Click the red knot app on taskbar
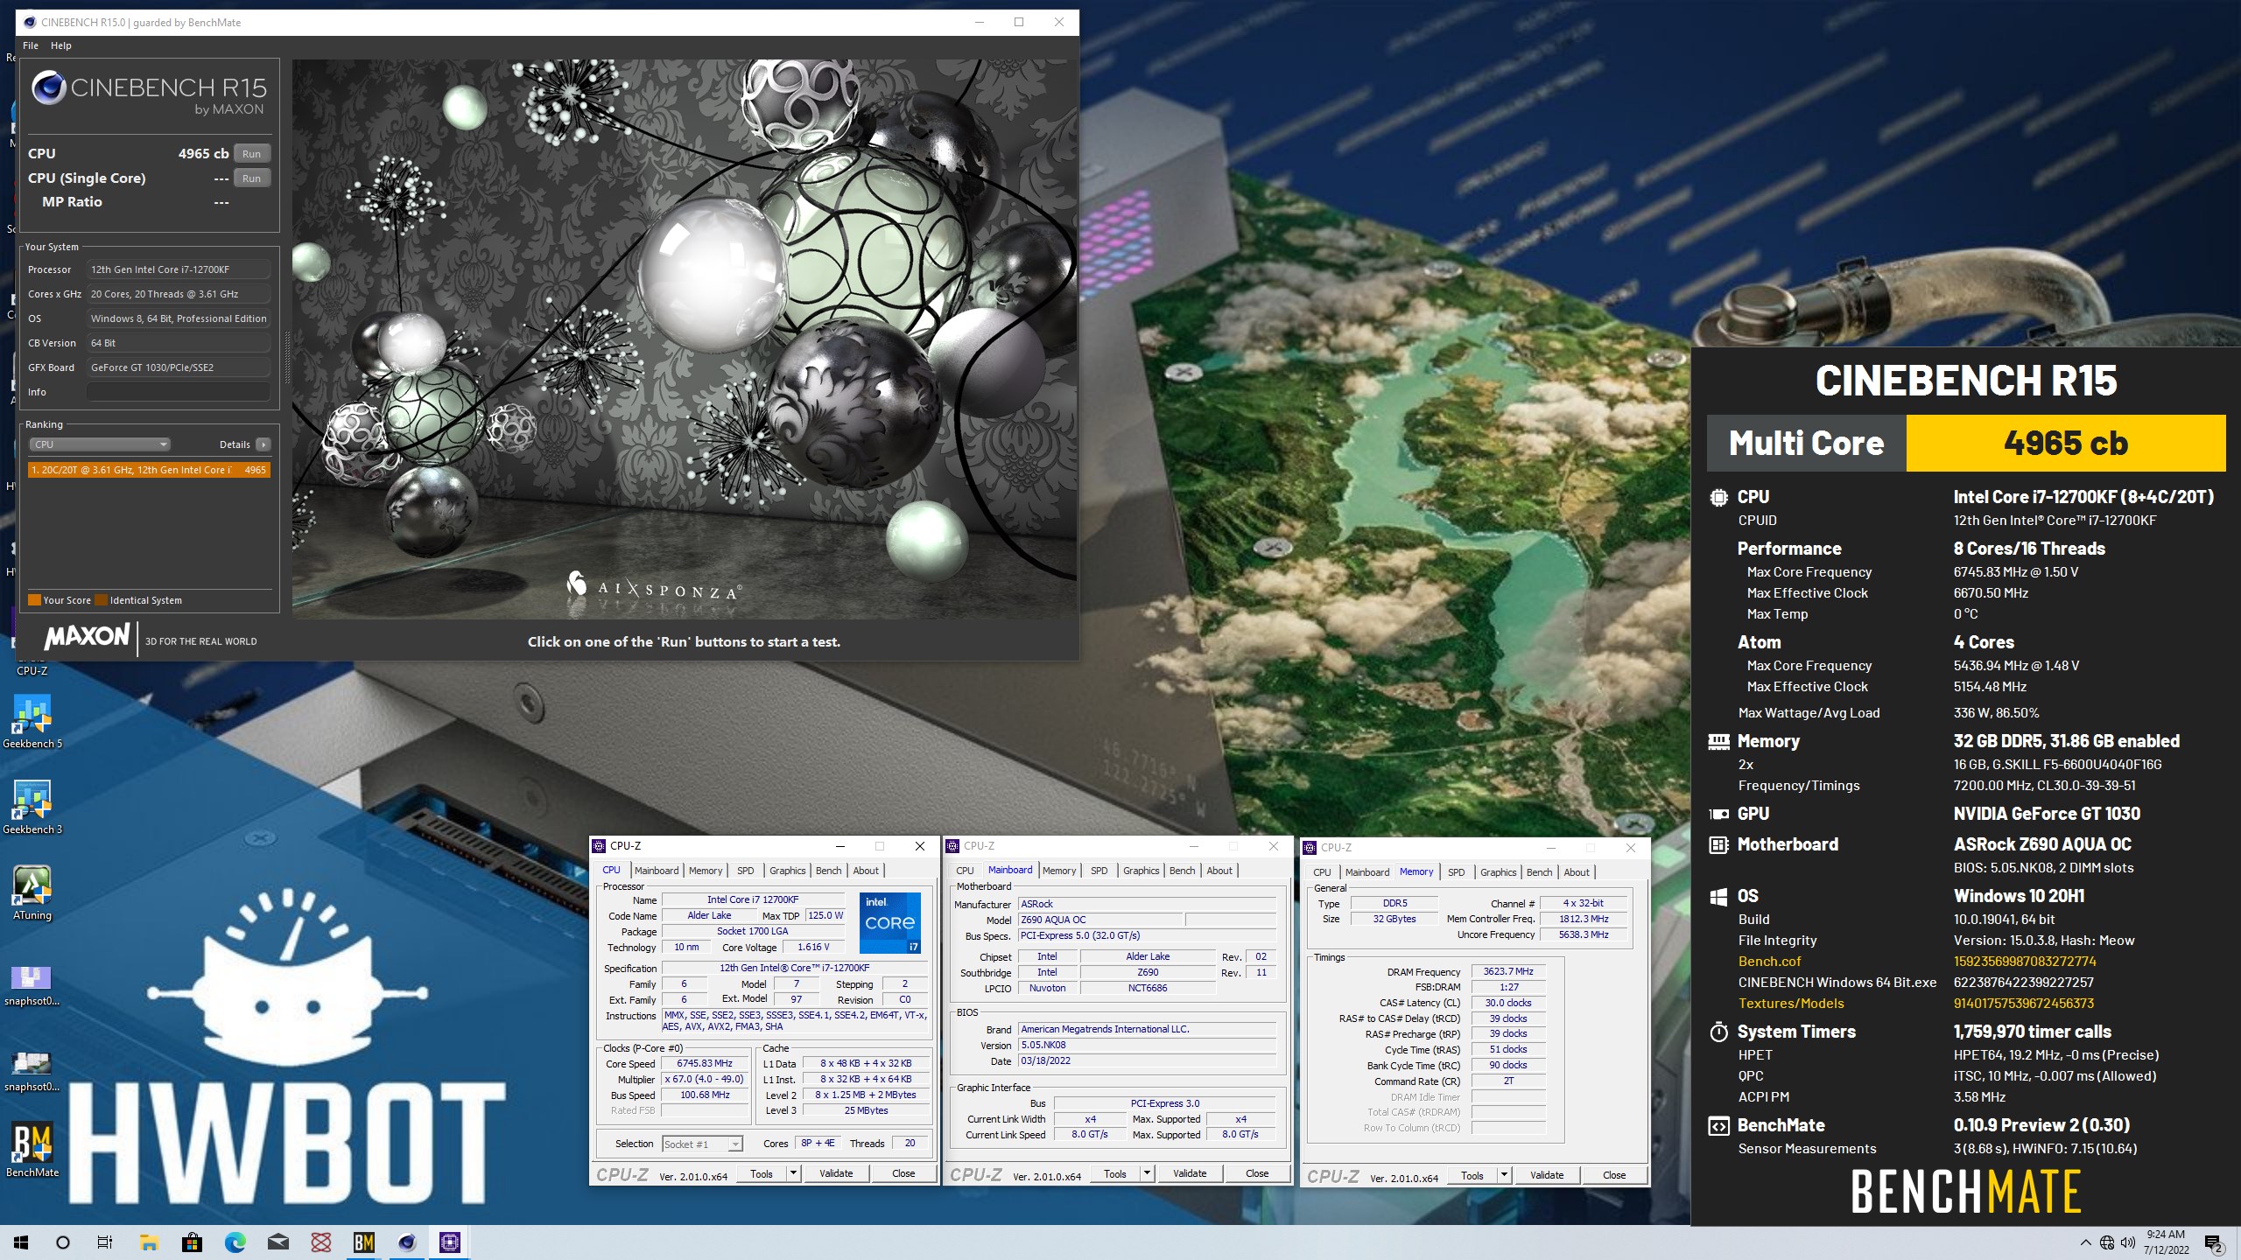 (x=321, y=1242)
